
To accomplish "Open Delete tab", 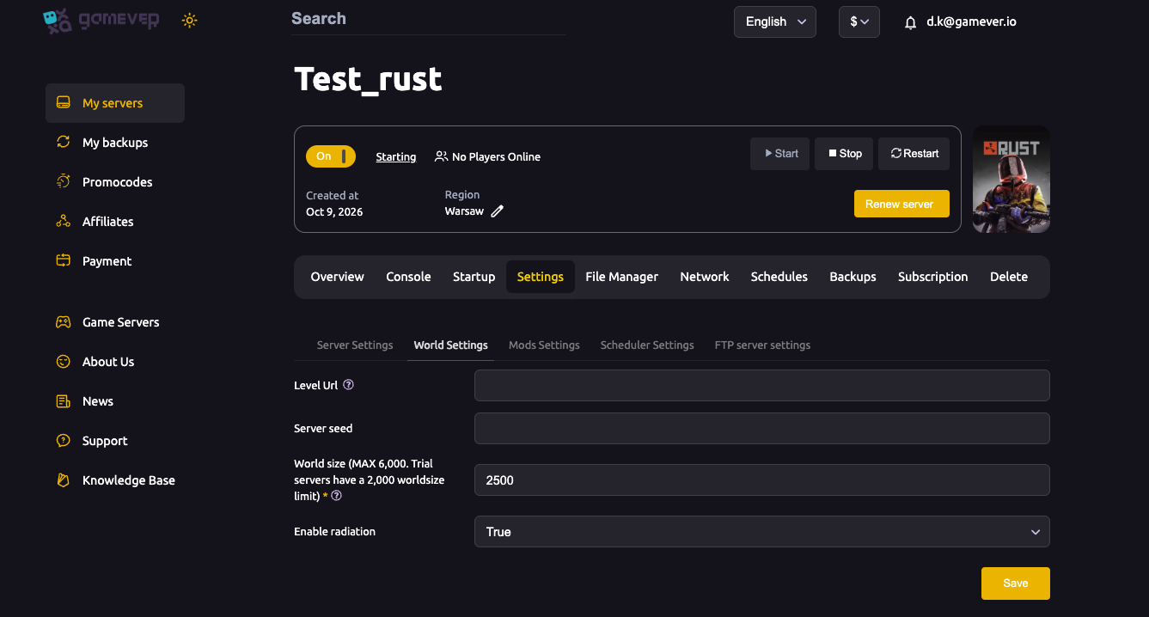I will [x=1009, y=277].
